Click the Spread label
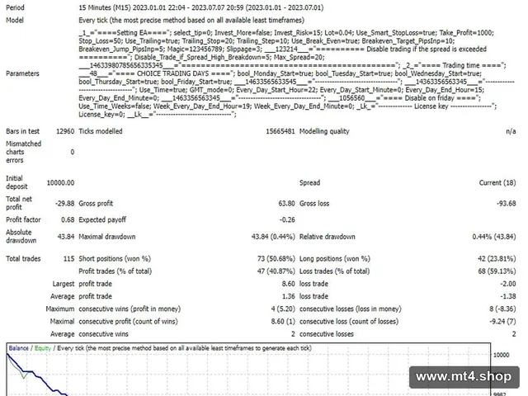The width and height of the screenshot is (528, 396). pos(310,183)
